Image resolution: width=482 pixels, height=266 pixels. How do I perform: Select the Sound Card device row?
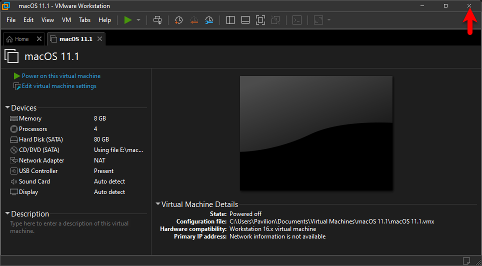pyautogui.click(x=78, y=181)
